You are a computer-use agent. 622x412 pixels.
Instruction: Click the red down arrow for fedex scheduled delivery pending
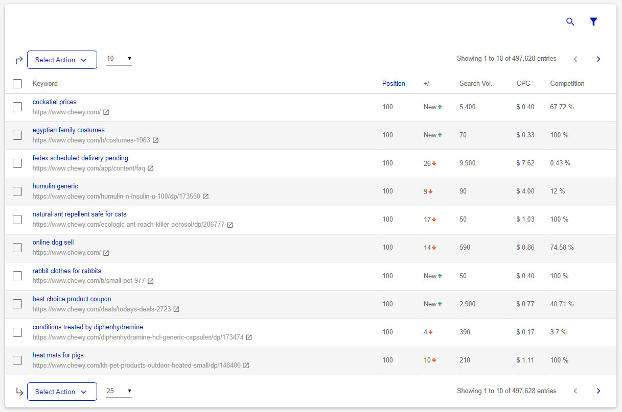[x=434, y=163]
